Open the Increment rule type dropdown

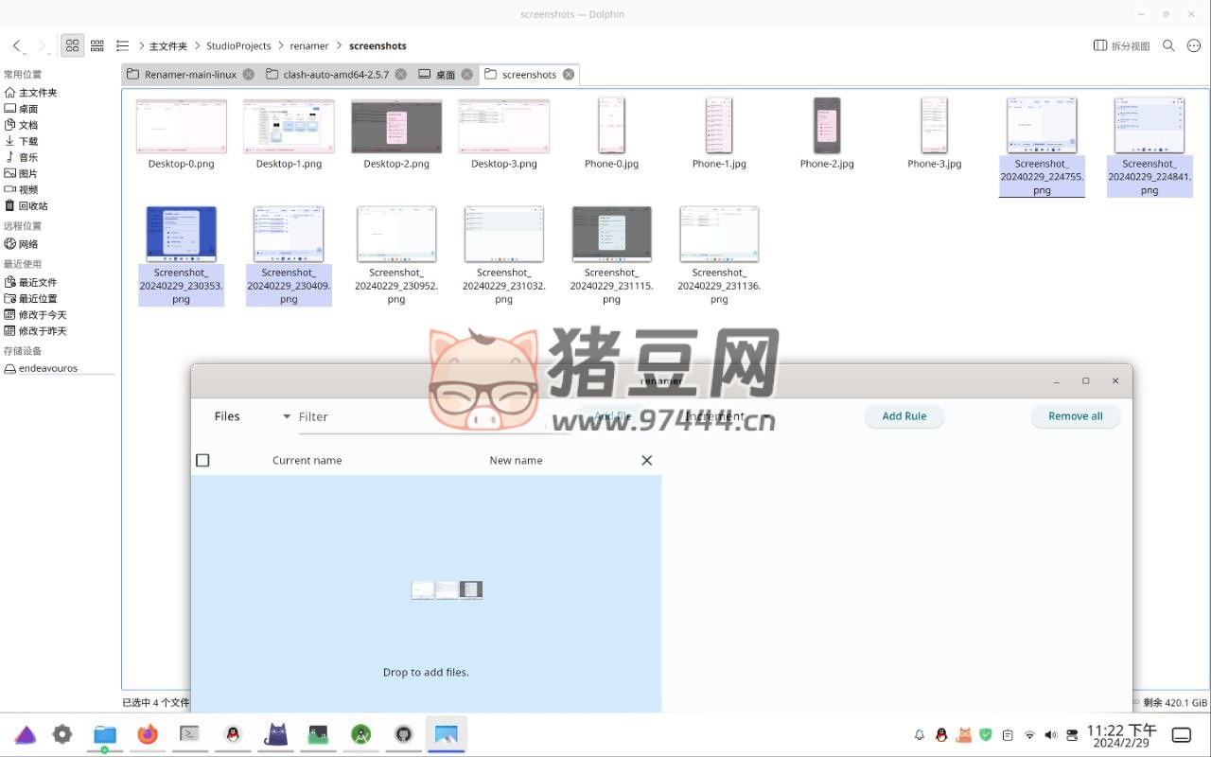(x=764, y=416)
